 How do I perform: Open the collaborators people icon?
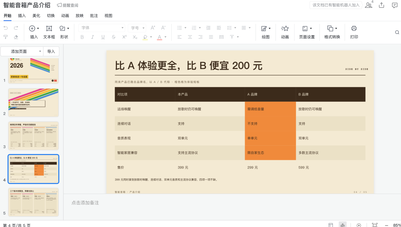(368, 5)
